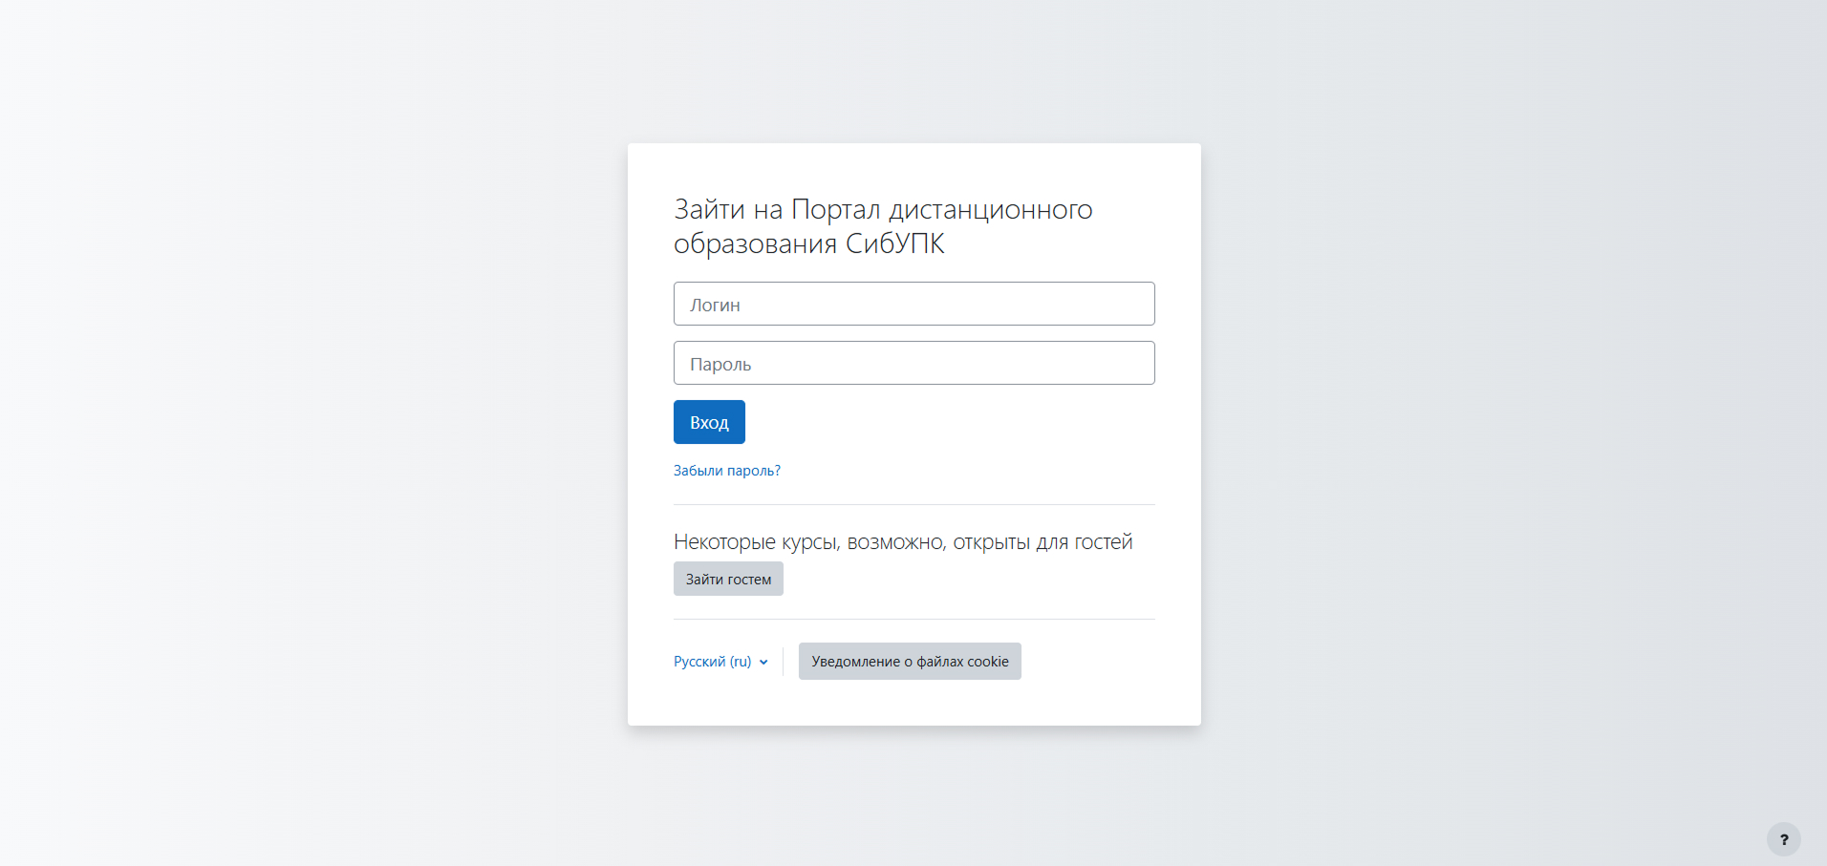
Task: Click the Зайти гостем button
Action: (x=728, y=579)
